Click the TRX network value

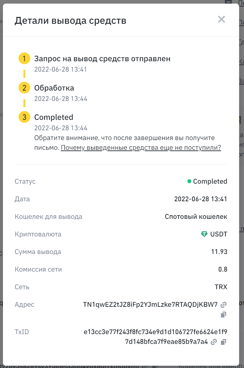click(x=221, y=287)
